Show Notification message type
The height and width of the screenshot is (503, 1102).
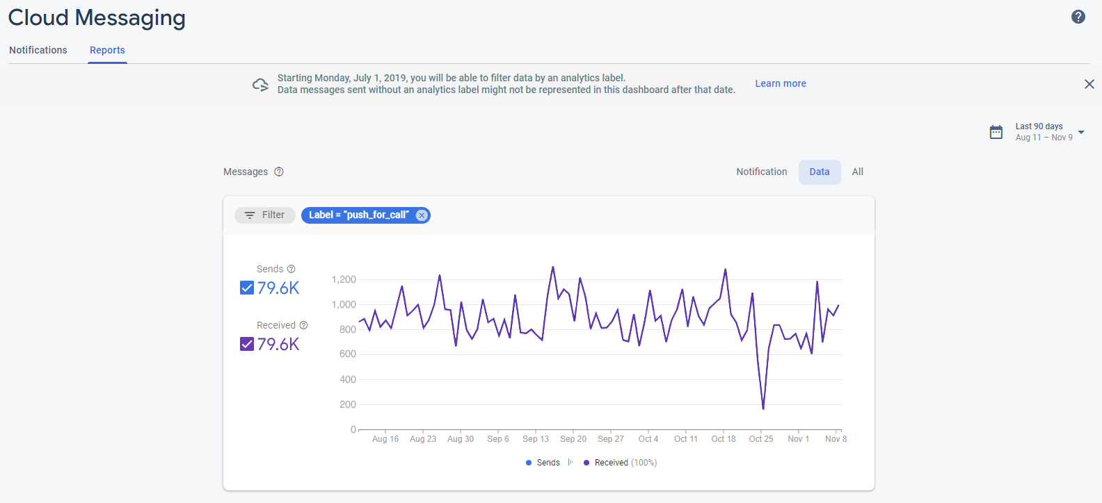click(x=762, y=172)
